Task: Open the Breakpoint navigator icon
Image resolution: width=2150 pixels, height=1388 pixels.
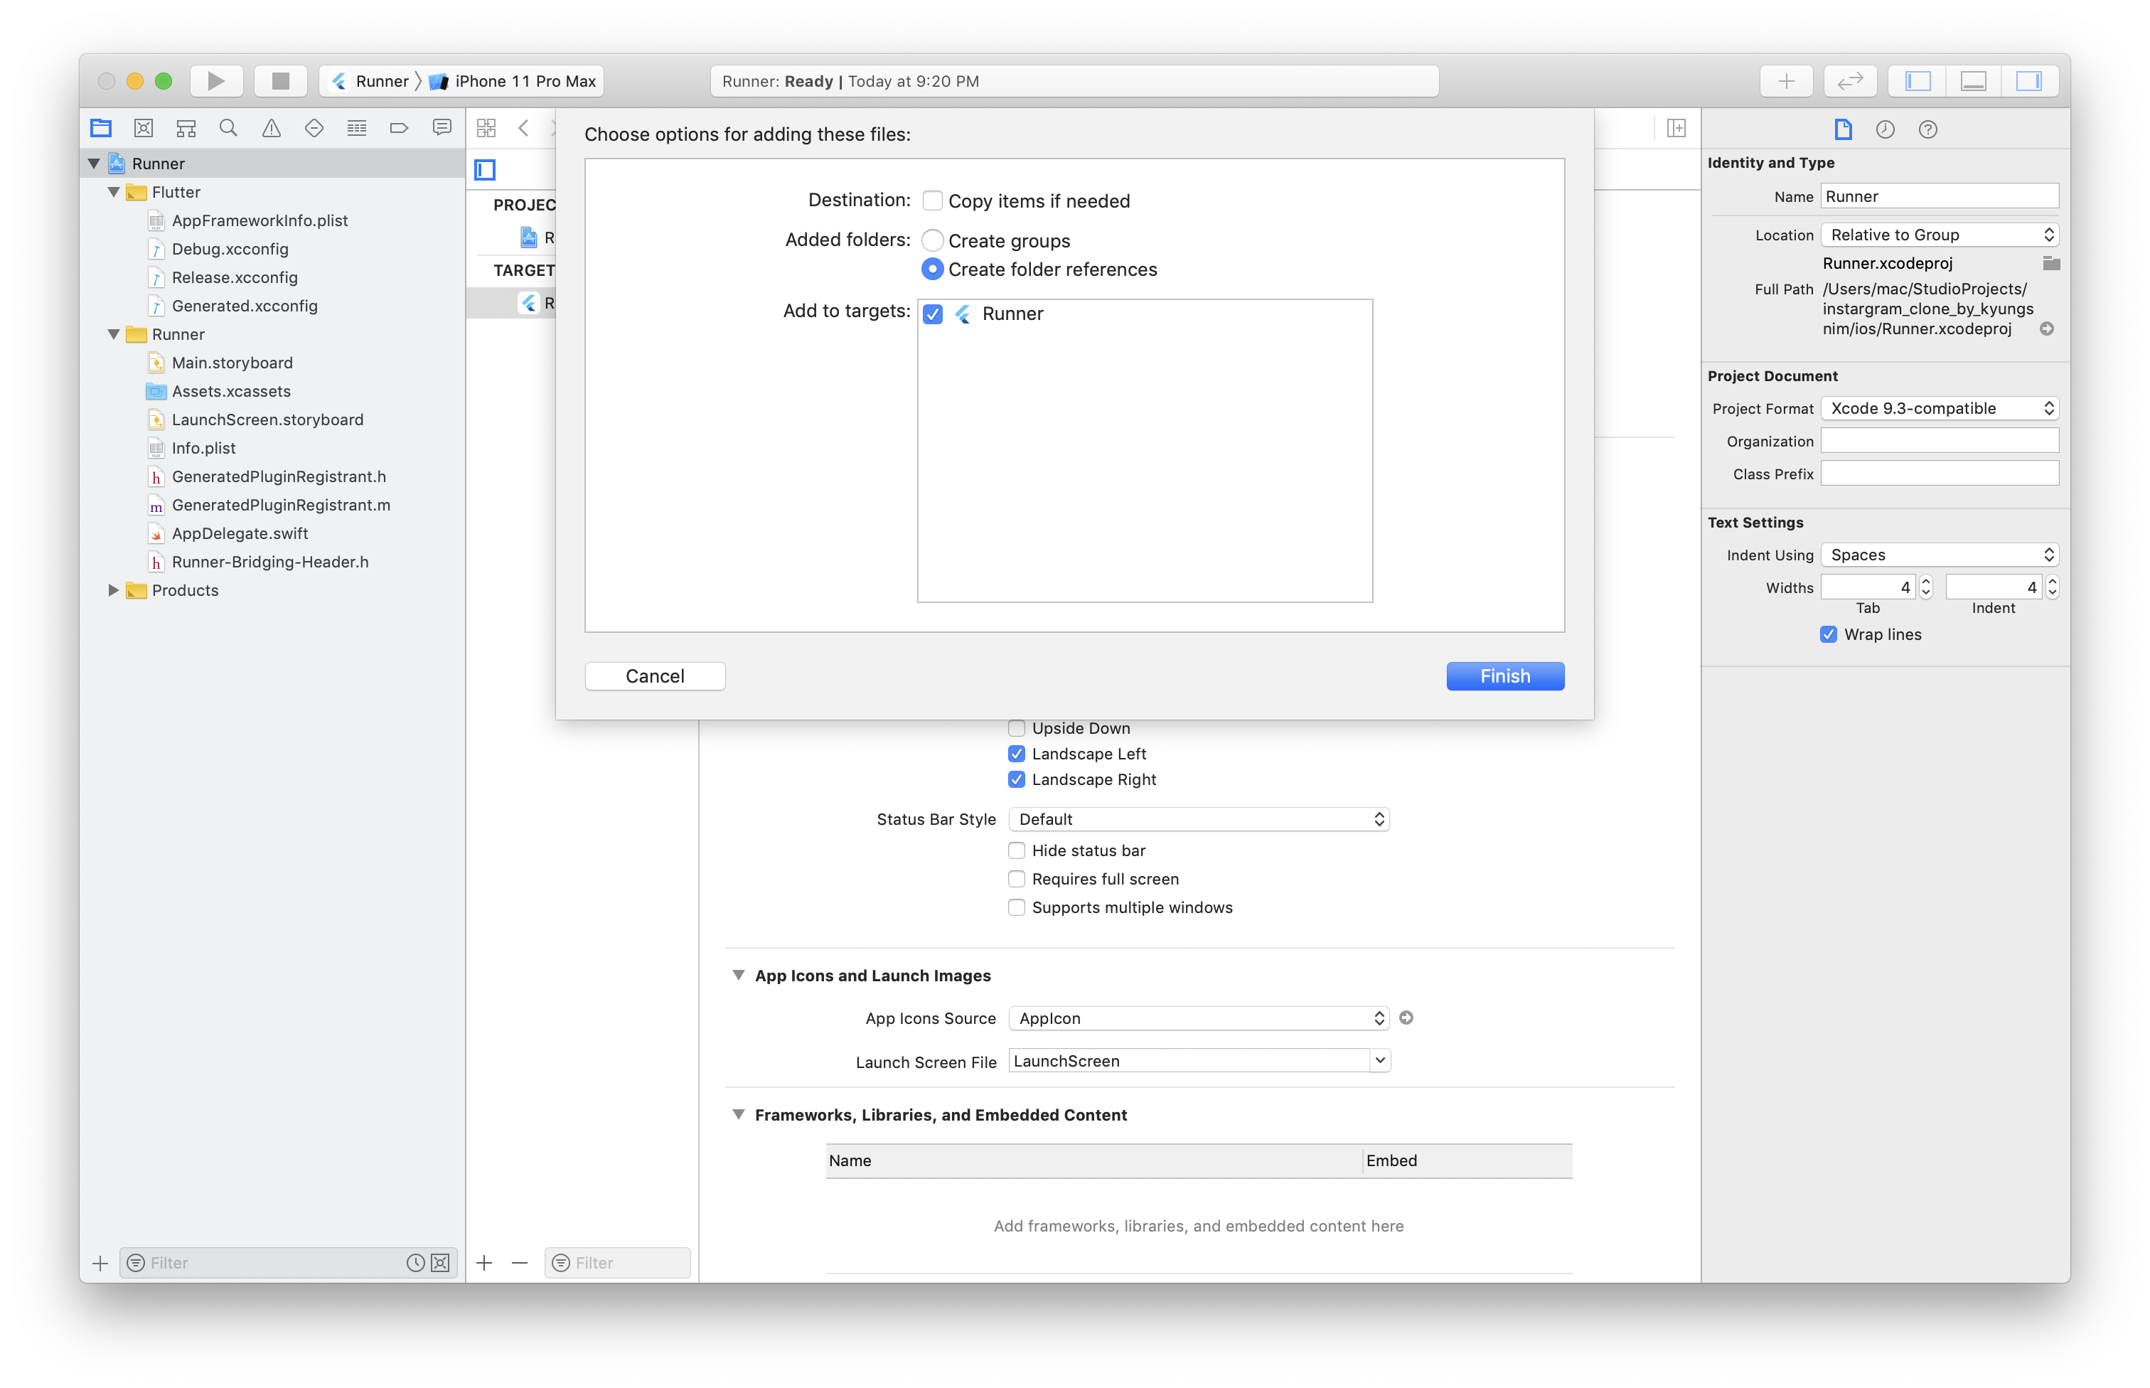Action: click(399, 128)
